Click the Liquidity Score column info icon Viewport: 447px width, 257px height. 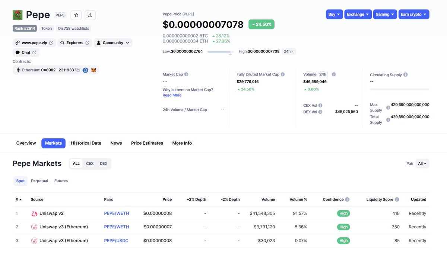click(397, 199)
